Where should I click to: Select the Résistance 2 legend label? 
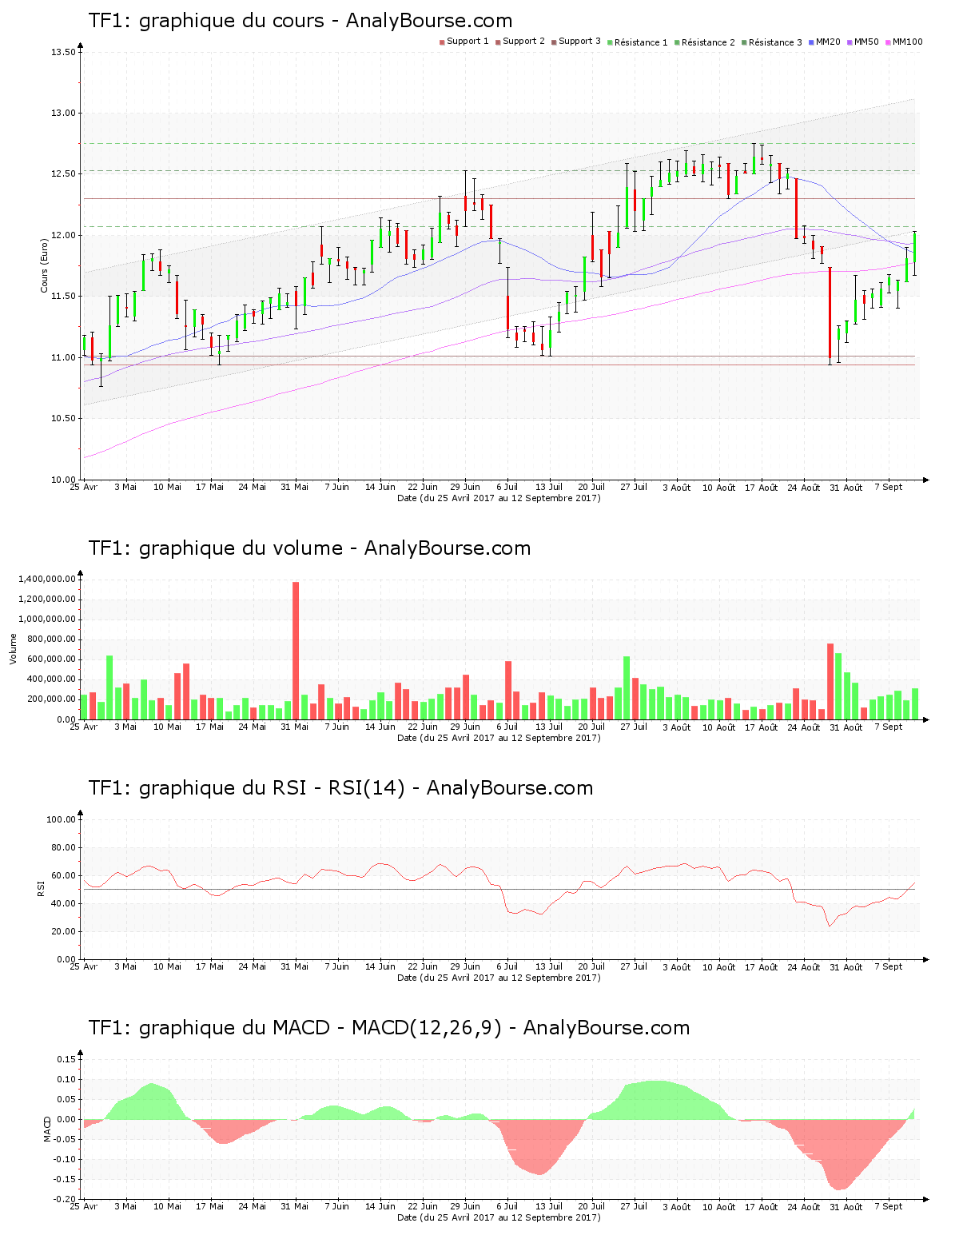[x=708, y=42]
